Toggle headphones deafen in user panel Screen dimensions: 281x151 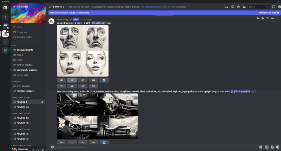[x=38, y=150]
